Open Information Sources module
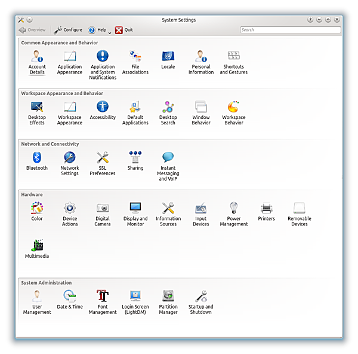The height and width of the screenshot is (354, 358). 168,214
